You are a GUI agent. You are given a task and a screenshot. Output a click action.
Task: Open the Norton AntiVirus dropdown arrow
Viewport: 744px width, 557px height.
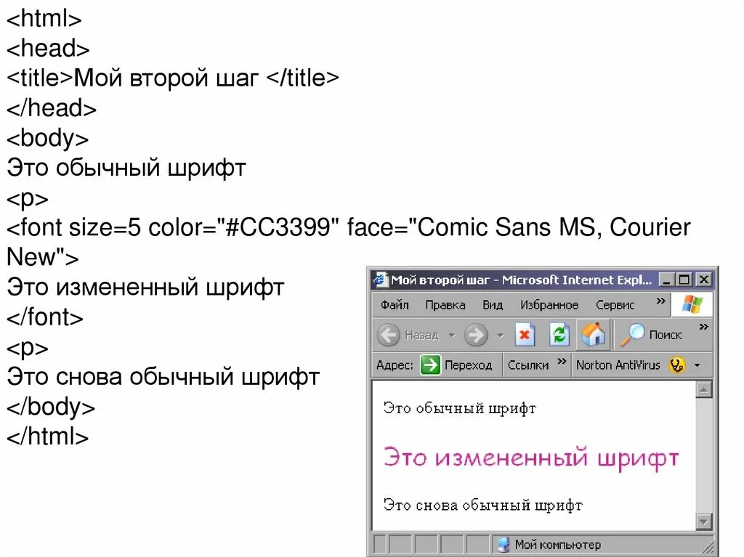[x=697, y=365]
